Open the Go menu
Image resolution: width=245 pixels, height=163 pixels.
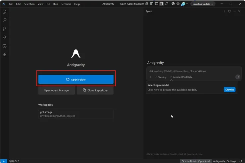point(48,4)
